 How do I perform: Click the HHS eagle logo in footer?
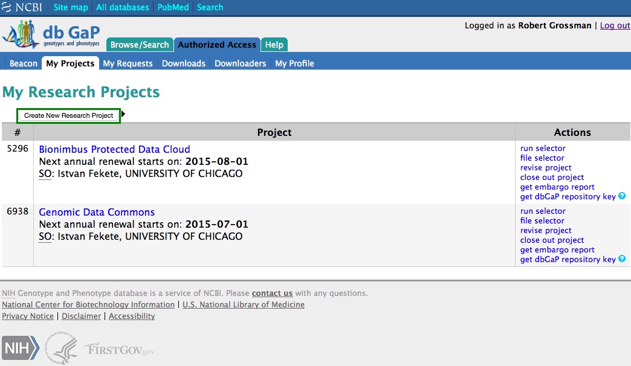[62, 348]
